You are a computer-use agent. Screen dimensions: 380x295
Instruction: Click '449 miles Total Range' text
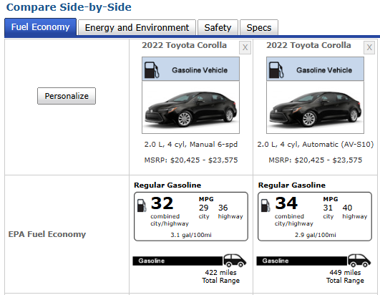pos(345,276)
